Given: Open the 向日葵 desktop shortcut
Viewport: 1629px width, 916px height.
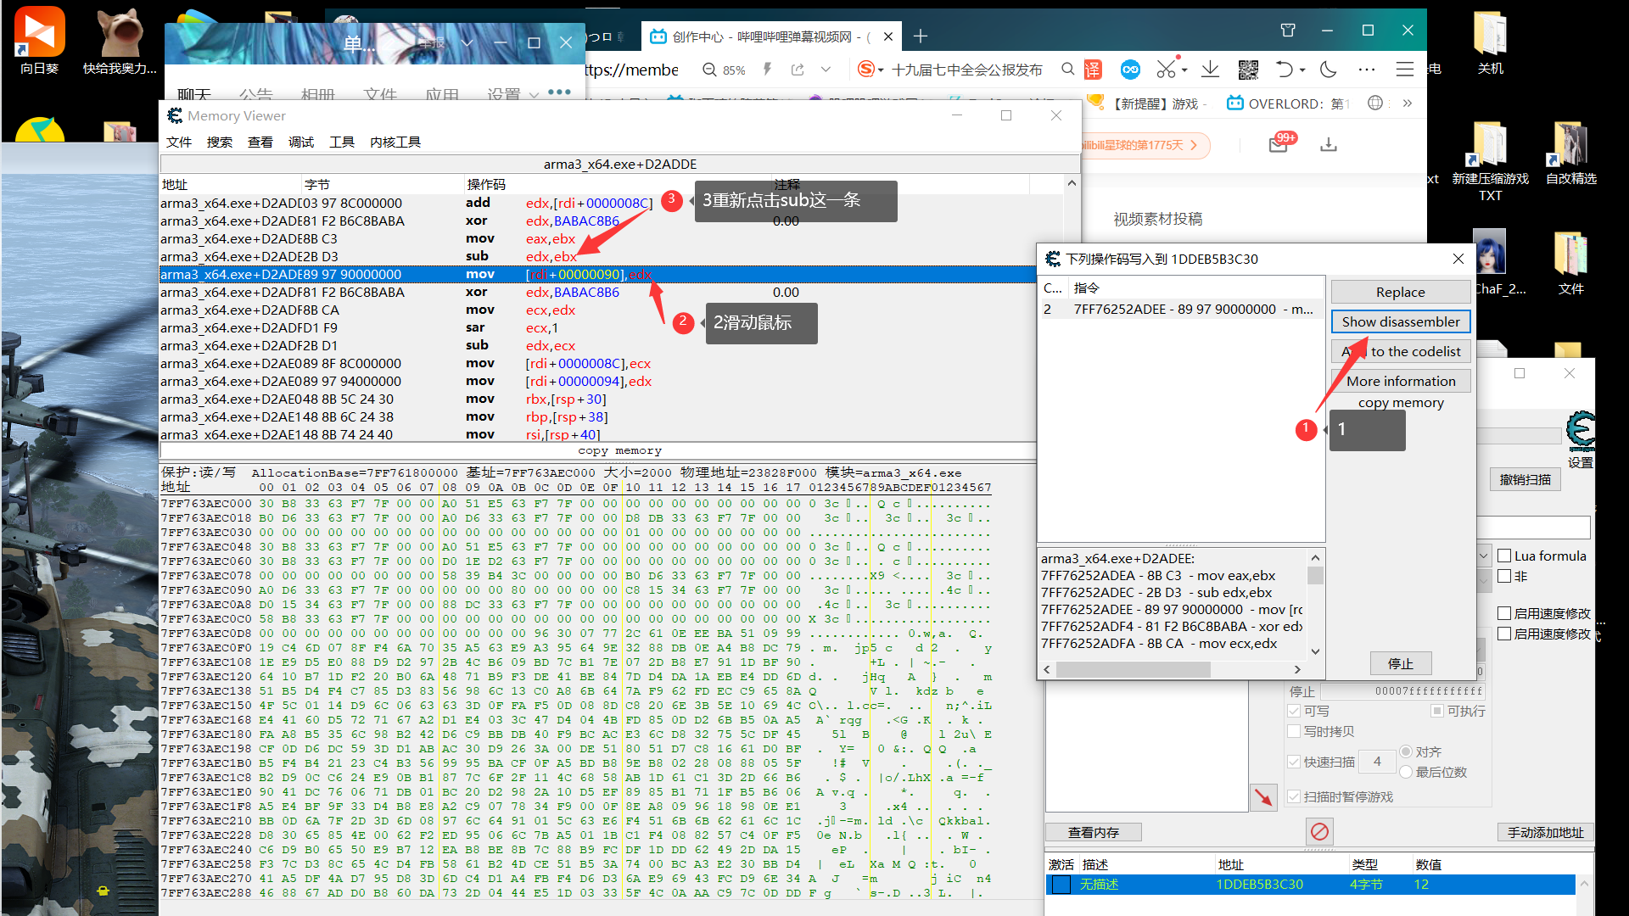Looking at the screenshot, I should pos(39,39).
